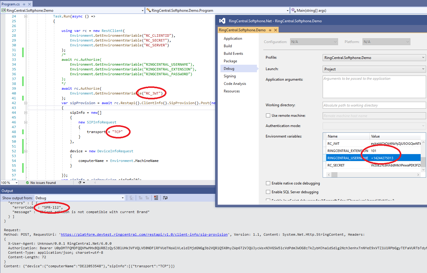This screenshot has width=427, height=273.
Task: Open the Build properties page
Action: [228, 46]
